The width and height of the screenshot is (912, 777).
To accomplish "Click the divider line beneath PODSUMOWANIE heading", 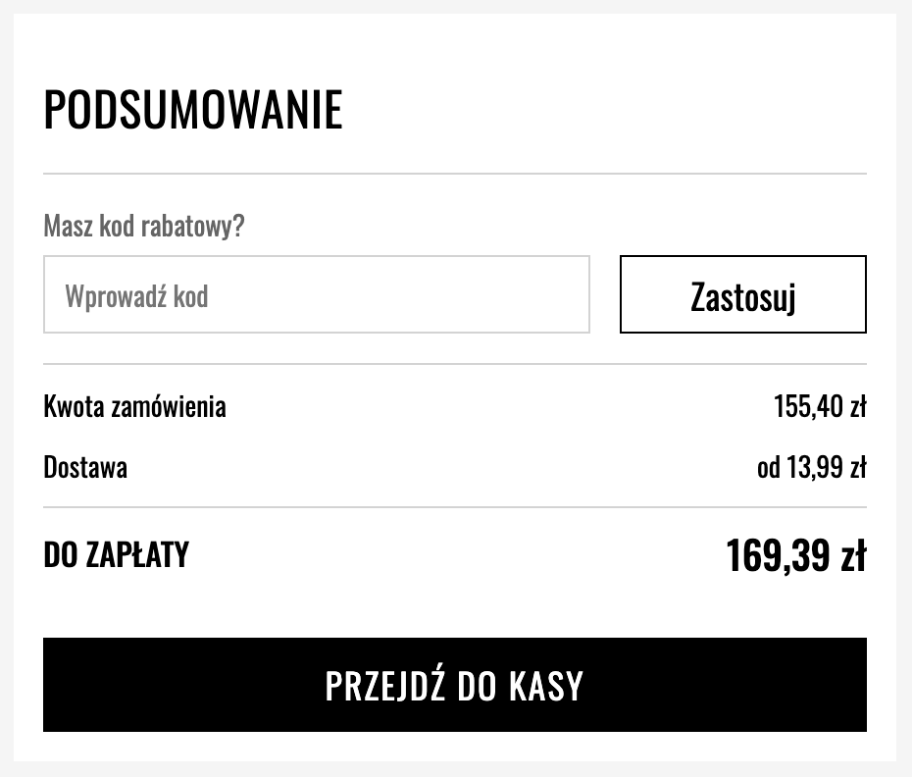I will [454, 174].
